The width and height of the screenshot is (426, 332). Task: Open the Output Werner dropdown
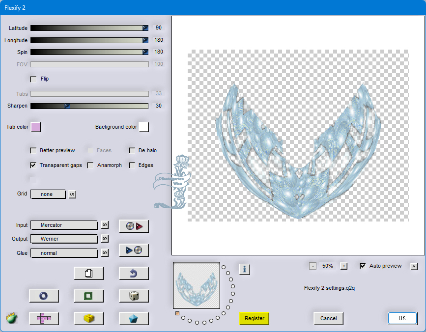click(x=64, y=239)
